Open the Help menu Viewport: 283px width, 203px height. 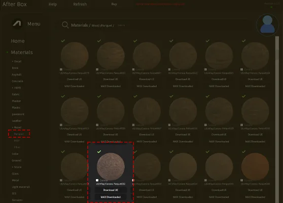[53, 4]
